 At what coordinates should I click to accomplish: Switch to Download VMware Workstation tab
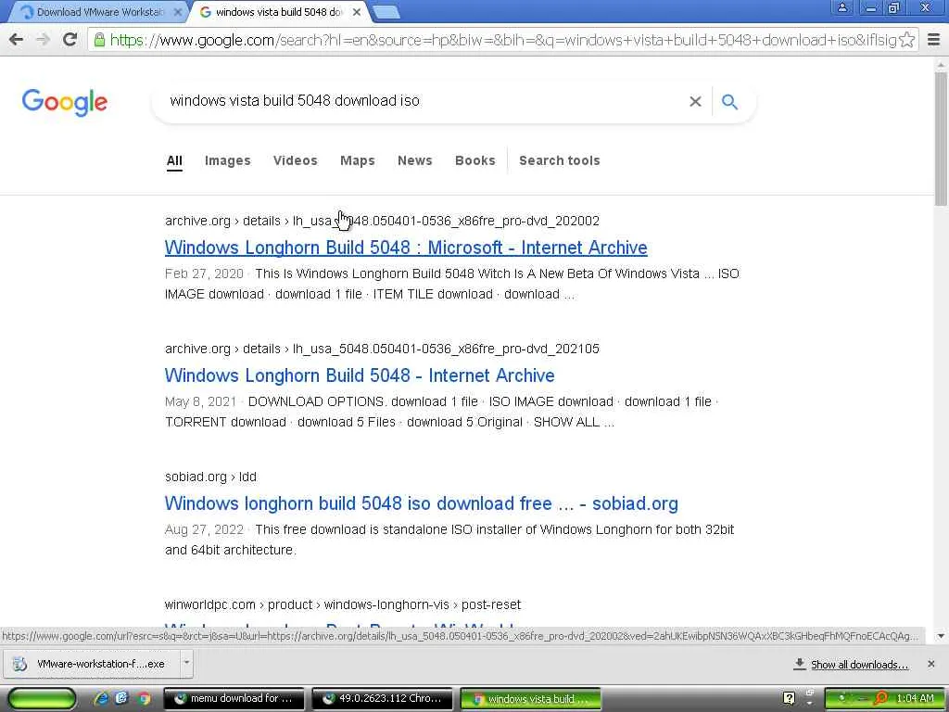tap(96, 12)
